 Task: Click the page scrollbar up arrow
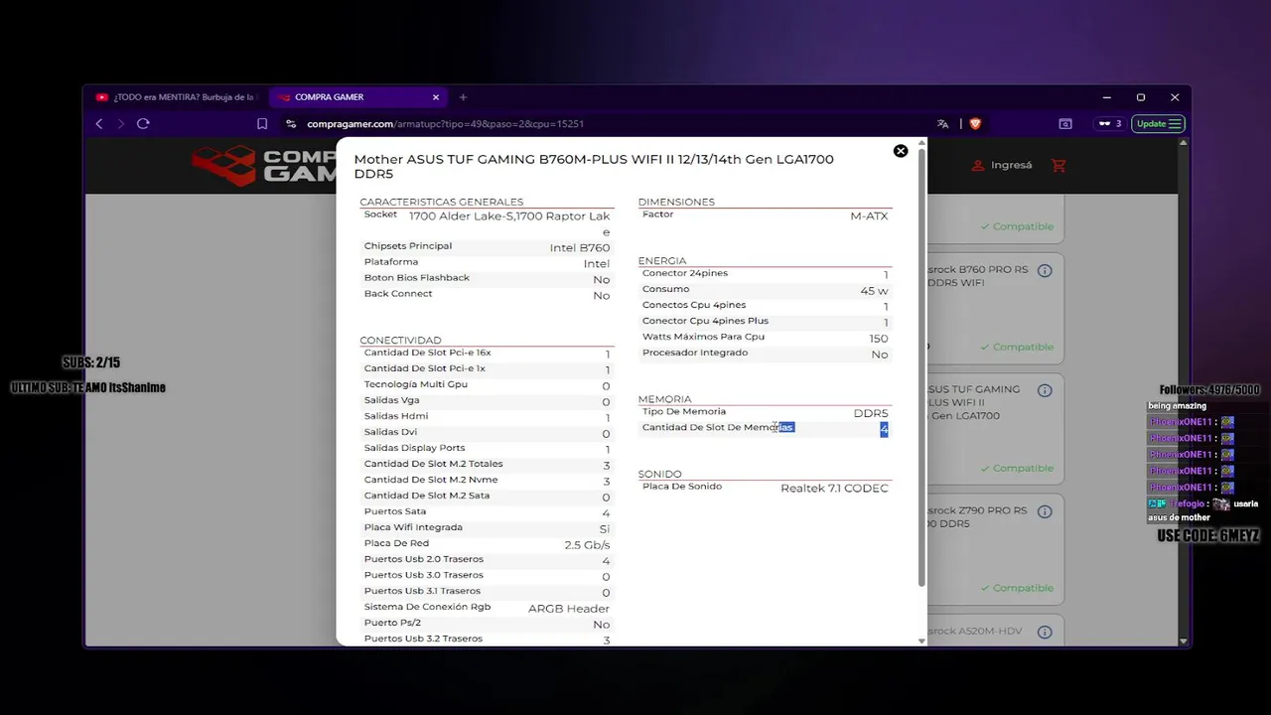(x=1182, y=143)
